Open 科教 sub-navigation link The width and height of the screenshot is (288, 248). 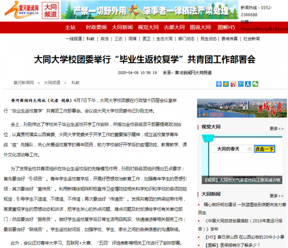(90, 39)
